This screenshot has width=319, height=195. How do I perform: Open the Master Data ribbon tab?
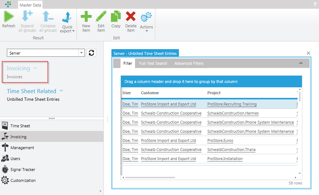tap(30, 5)
